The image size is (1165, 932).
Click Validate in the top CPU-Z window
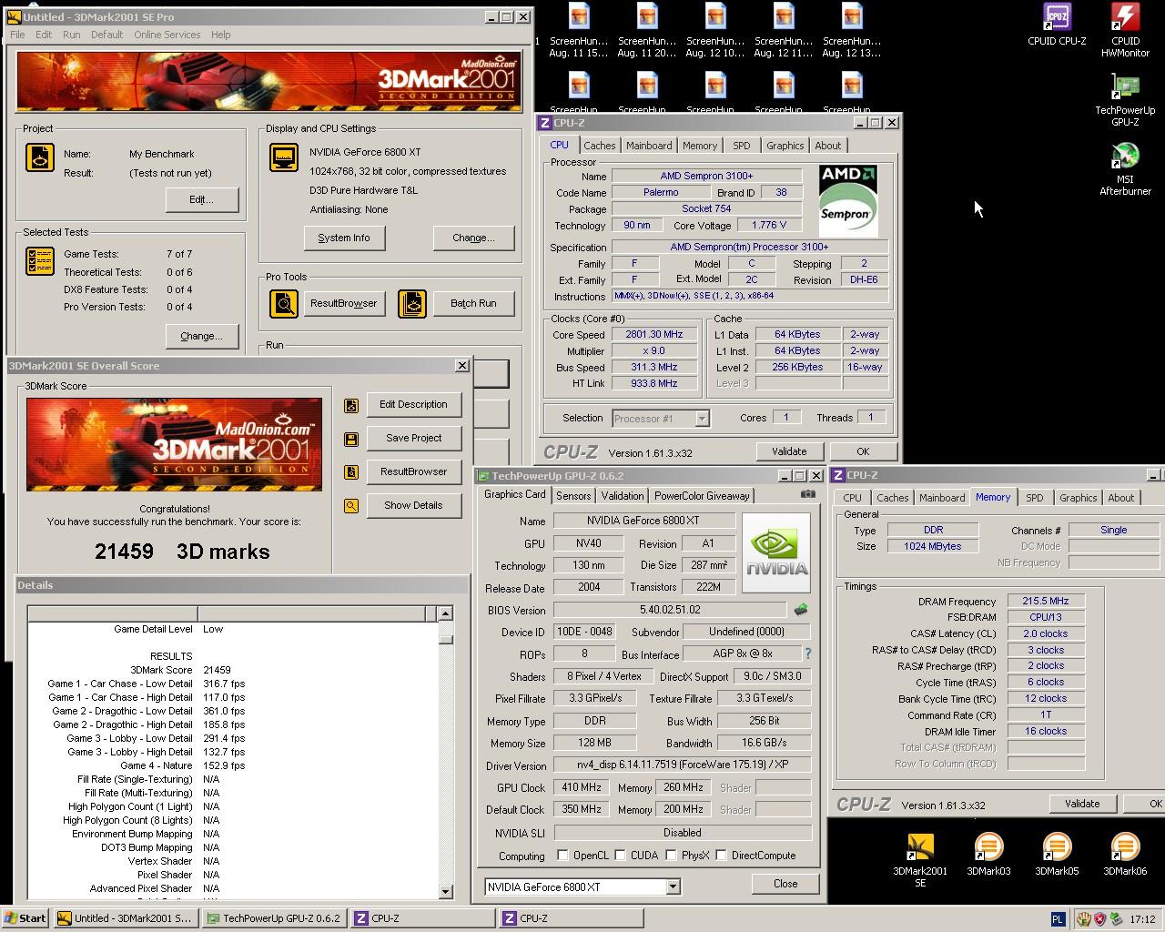(789, 451)
